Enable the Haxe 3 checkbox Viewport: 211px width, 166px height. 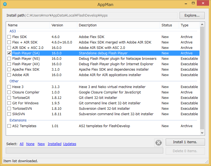[9, 87]
